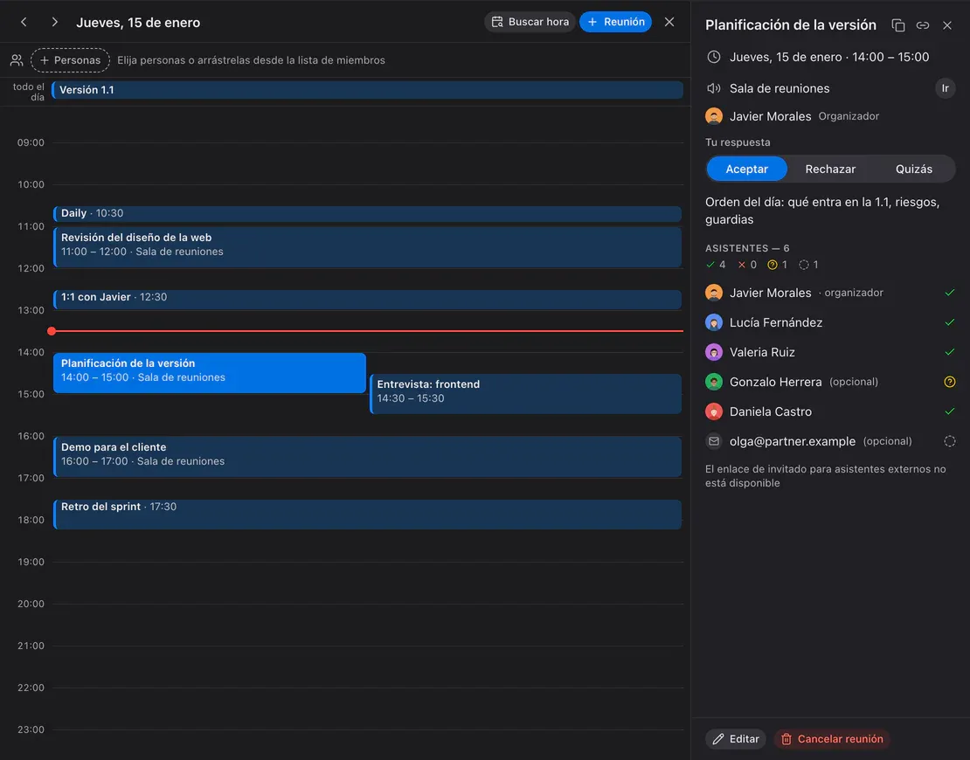
Task: Click Gonzalo Herrera avatar
Action: point(714,382)
